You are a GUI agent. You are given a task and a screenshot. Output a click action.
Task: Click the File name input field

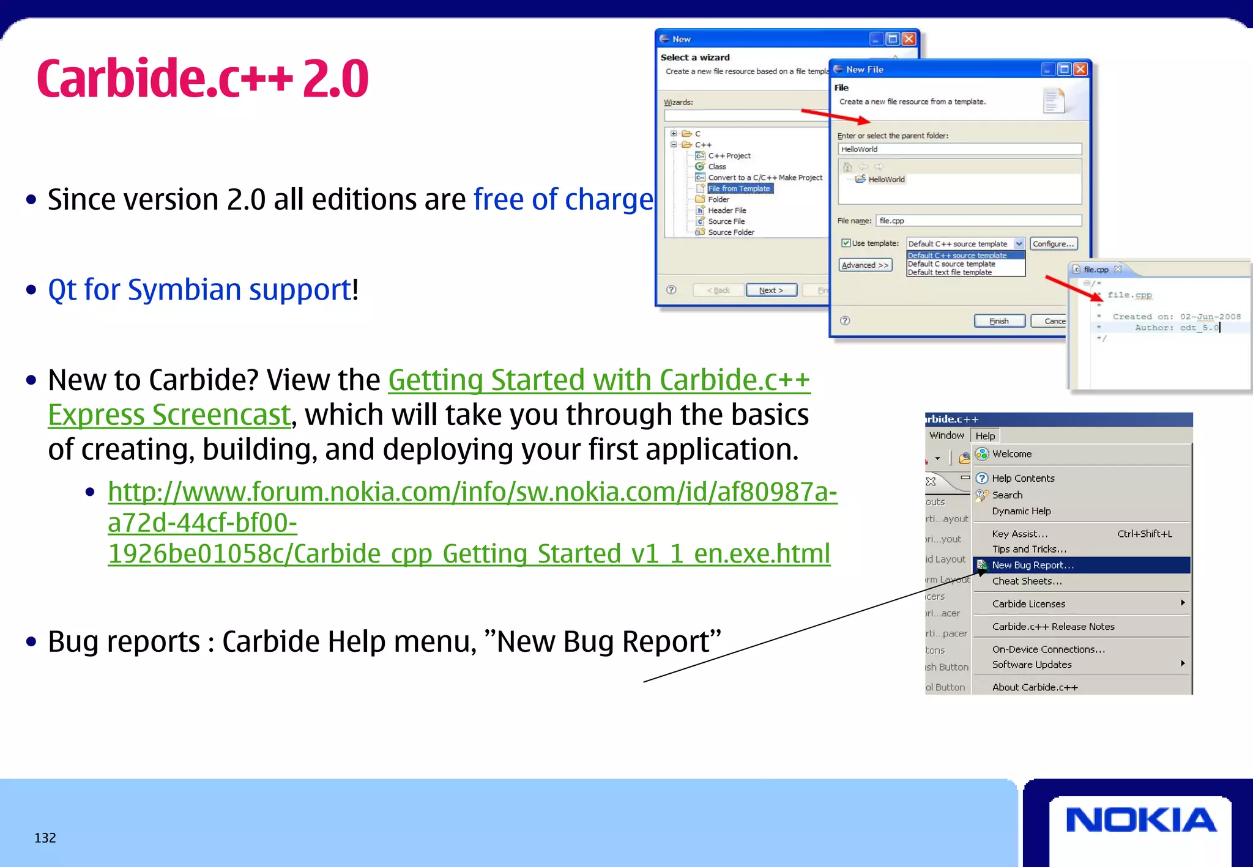click(979, 221)
